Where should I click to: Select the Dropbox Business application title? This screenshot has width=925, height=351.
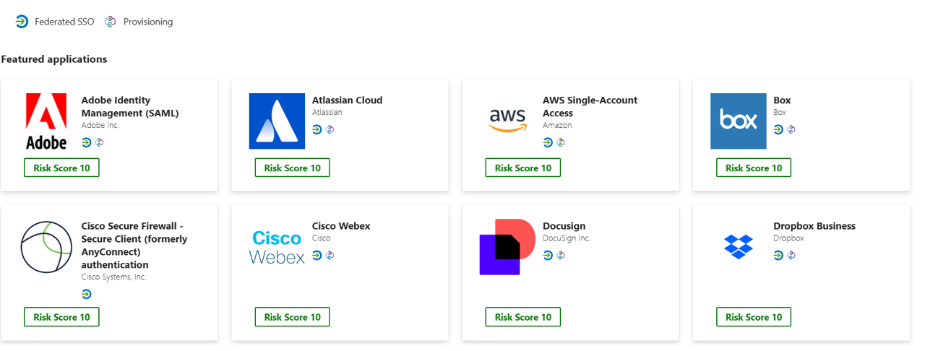pyautogui.click(x=814, y=226)
